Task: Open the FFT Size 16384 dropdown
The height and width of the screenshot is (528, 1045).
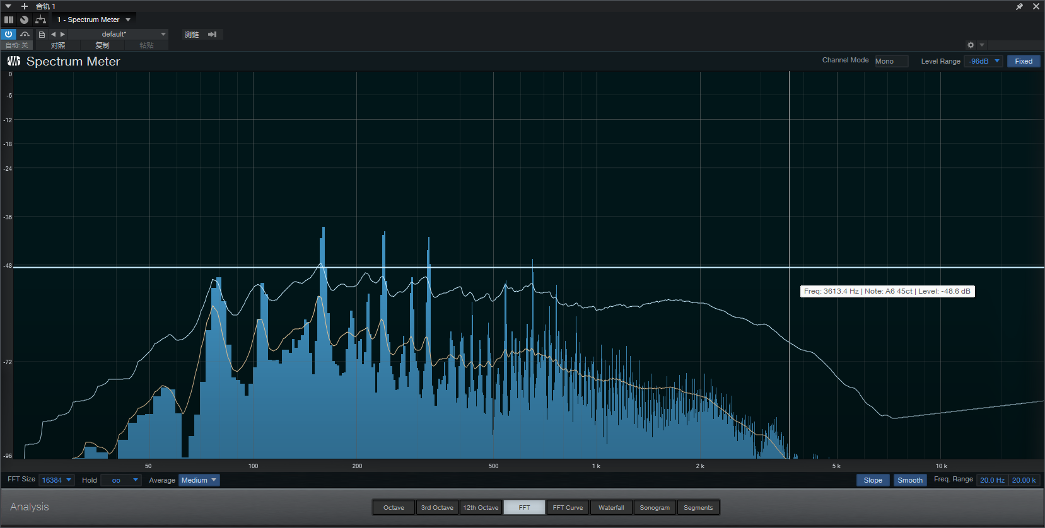Action: click(x=56, y=480)
